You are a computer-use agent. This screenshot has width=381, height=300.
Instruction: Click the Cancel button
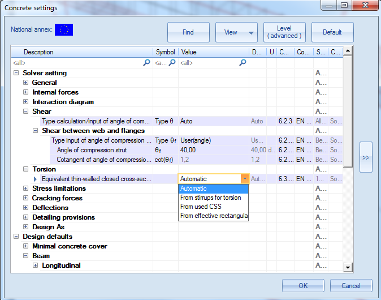pos(351,285)
